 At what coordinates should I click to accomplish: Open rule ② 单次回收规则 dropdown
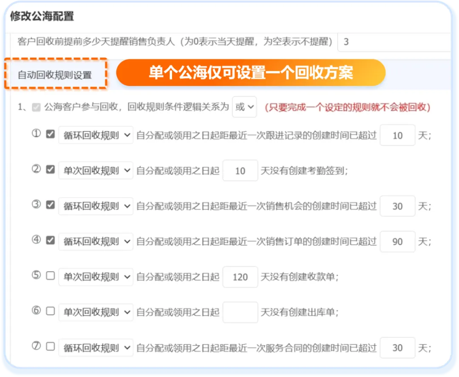pyautogui.click(x=96, y=171)
